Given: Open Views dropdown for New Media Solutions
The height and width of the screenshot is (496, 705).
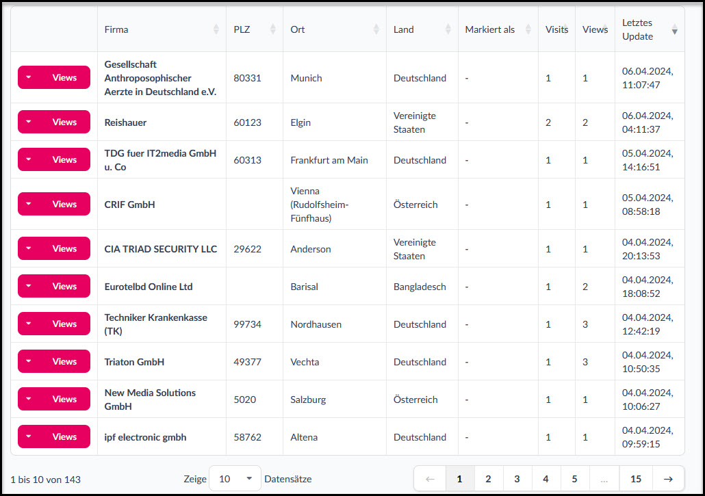Looking at the screenshot, I should tap(54, 399).
